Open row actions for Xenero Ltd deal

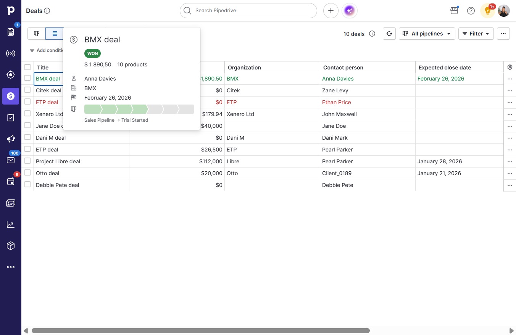510,114
